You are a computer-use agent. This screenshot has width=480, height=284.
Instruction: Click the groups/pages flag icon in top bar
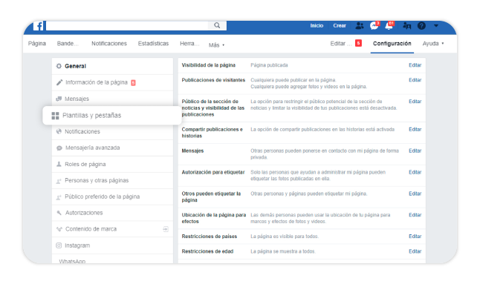(x=407, y=26)
